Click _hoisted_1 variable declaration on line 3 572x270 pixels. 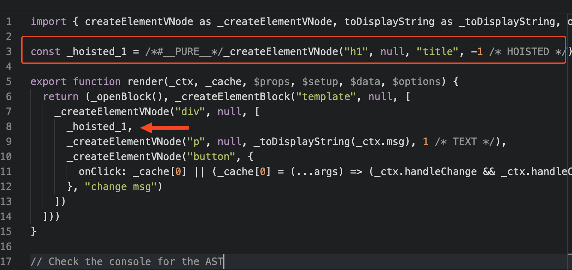[x=97, y=52]
